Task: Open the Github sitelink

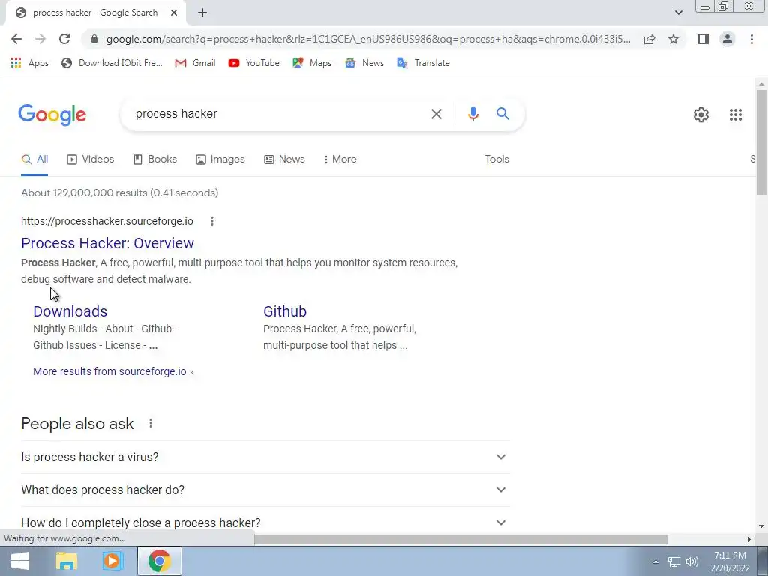Action: tap(285, 311)
